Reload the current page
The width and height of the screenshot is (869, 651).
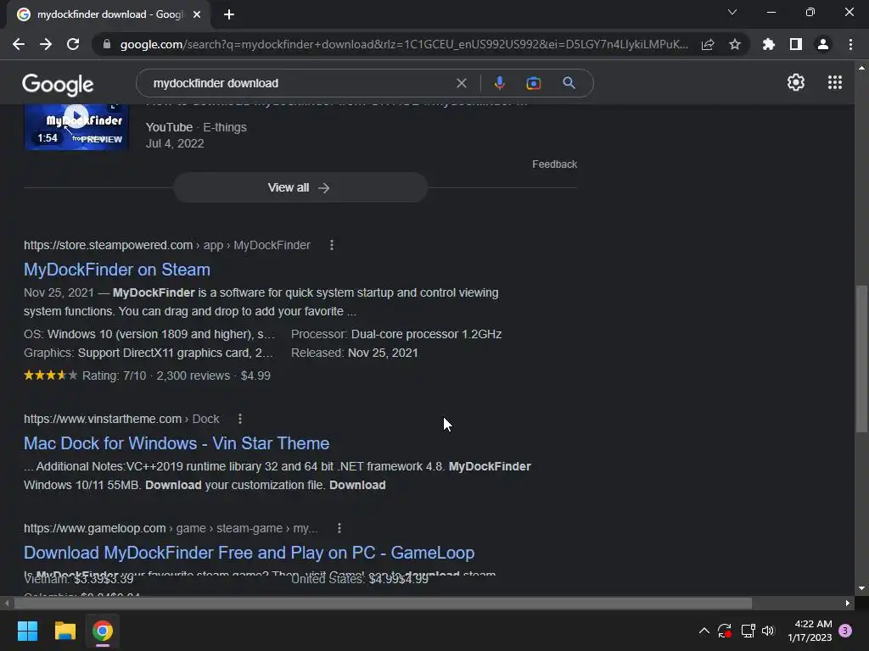(x=73, y=44)
